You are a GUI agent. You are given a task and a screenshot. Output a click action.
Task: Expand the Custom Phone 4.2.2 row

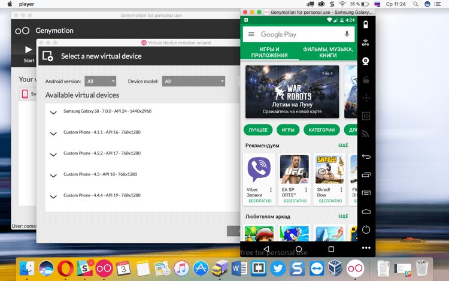pyautogui.click(x=53, y=155)
